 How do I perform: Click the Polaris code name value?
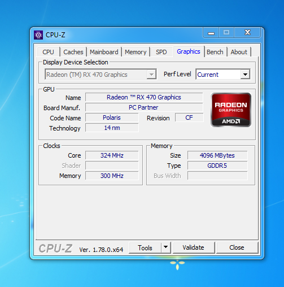point(112,118)
